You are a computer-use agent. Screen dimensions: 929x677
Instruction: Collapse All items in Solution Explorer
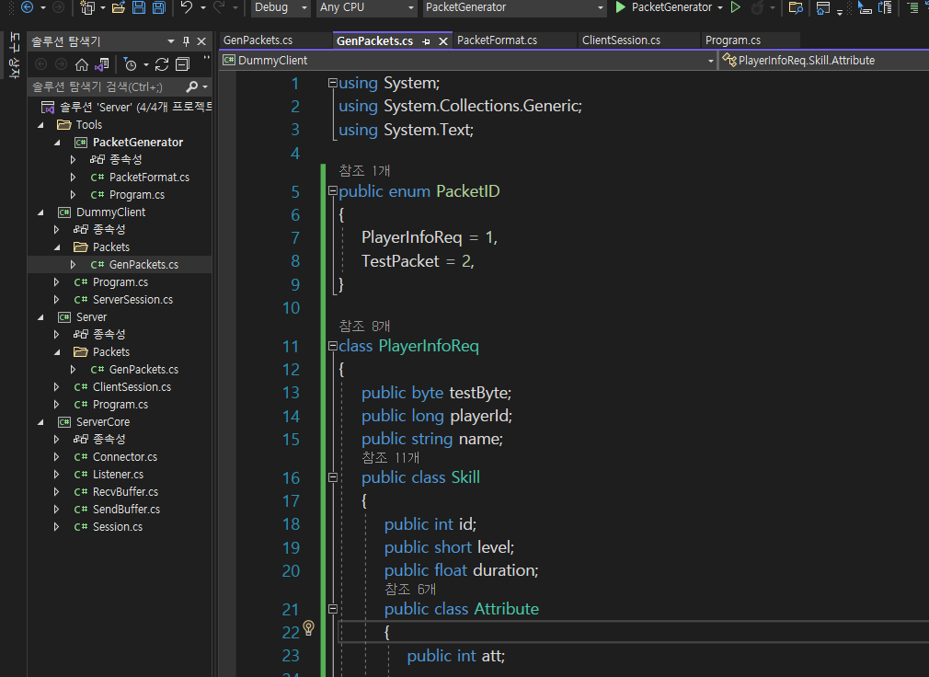point(184,64)
